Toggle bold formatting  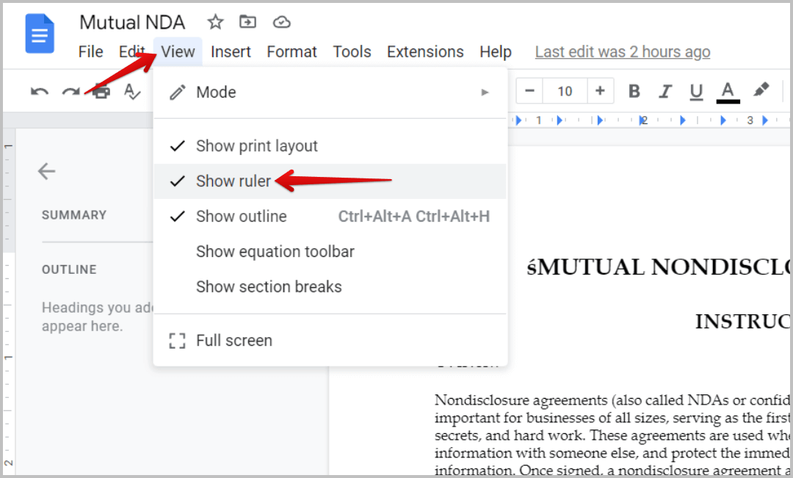634,92
